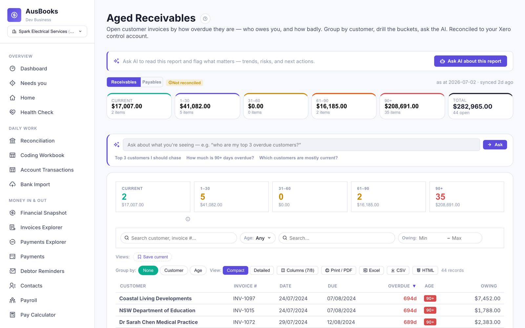This screenshot has width=525, height=328.
Task: Set Group by to None
Action: (x=148, y=270)
